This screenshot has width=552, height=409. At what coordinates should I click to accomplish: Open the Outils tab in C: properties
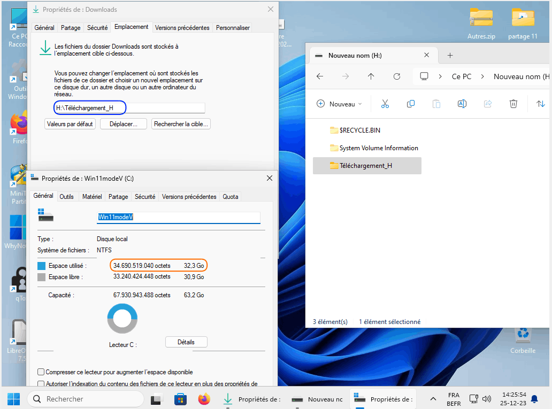click(66, 197)
